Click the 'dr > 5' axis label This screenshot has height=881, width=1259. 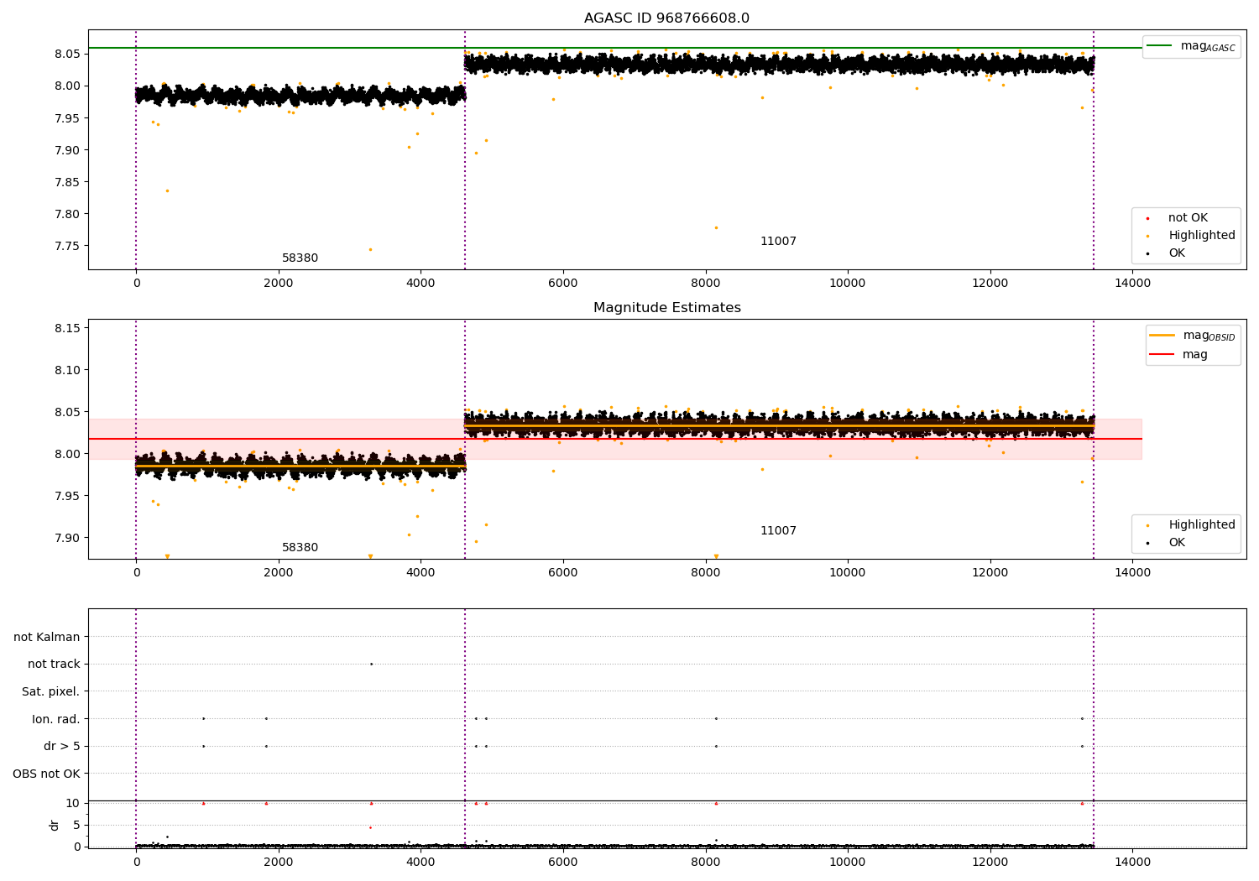[x=62, y=747]
